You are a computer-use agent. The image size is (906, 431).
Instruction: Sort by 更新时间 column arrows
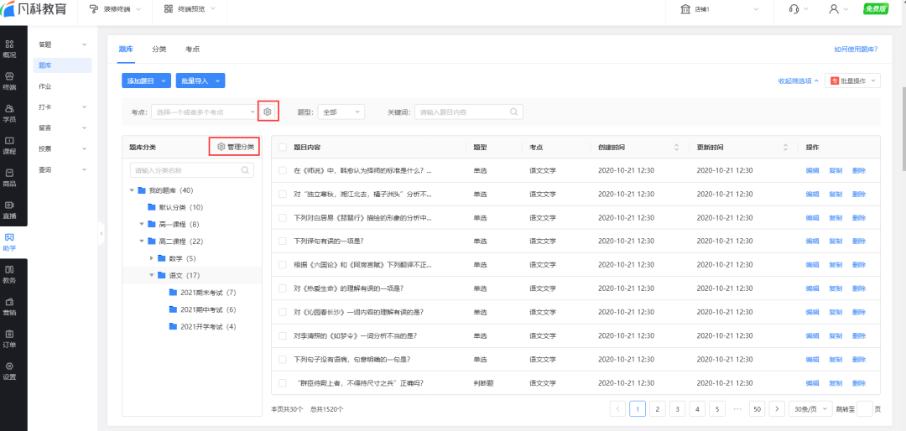pos(785,148)
